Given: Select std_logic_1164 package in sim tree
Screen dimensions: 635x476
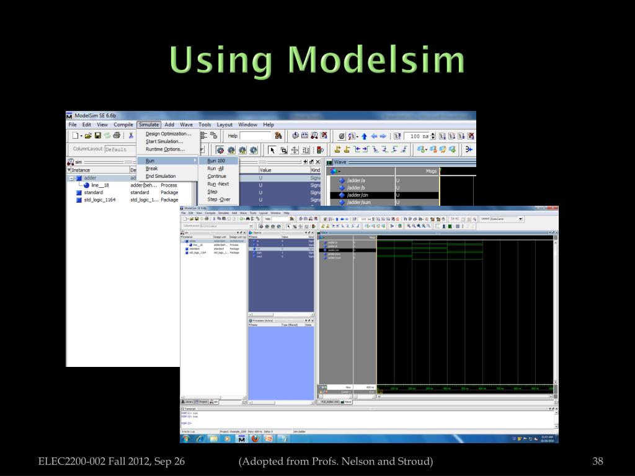Looking at the screenshot, I should coord(100,200).
